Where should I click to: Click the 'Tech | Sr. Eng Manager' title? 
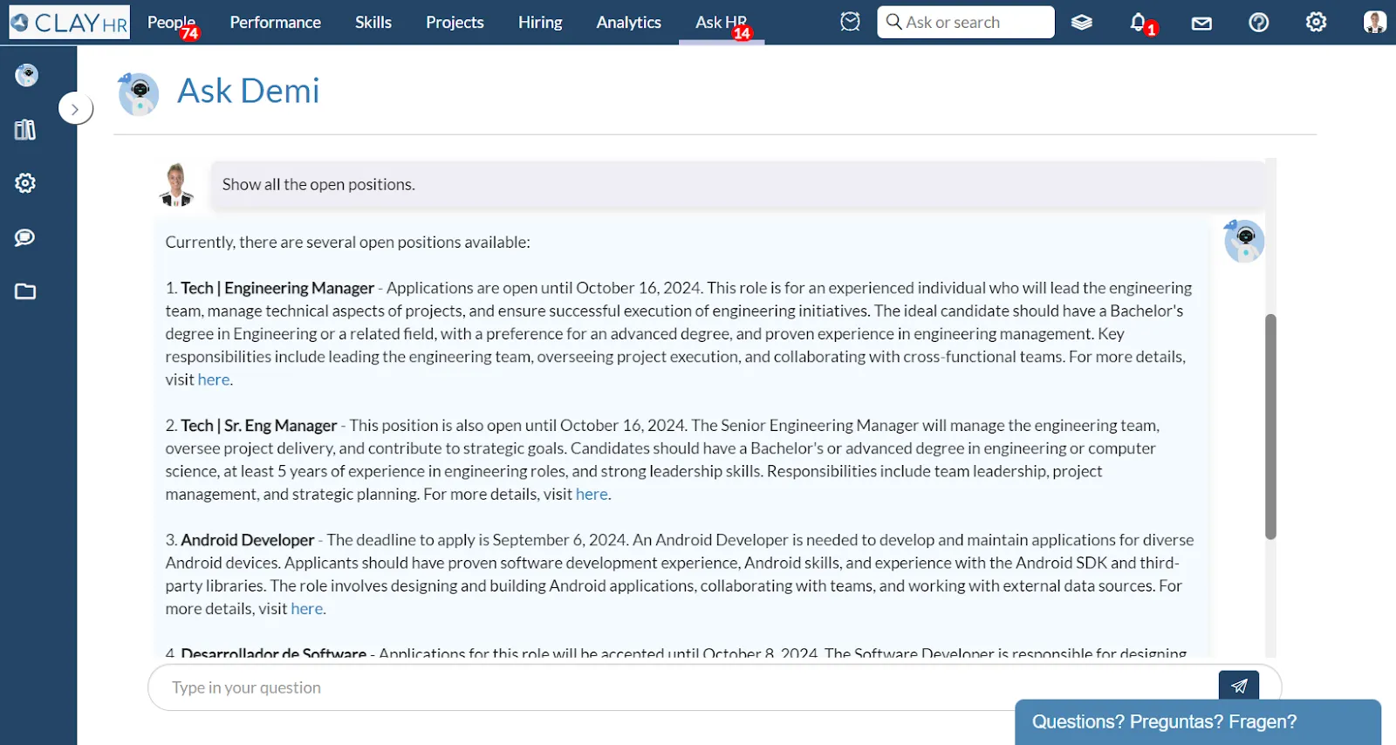(258, 426)
